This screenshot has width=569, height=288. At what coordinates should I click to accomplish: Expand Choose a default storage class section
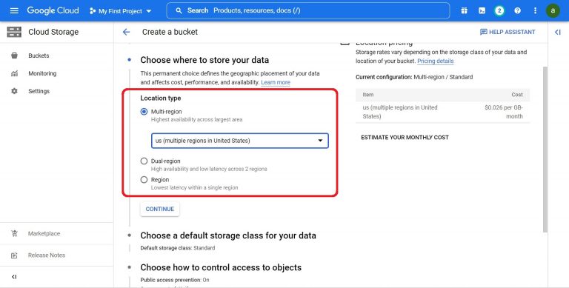(228, 235)
